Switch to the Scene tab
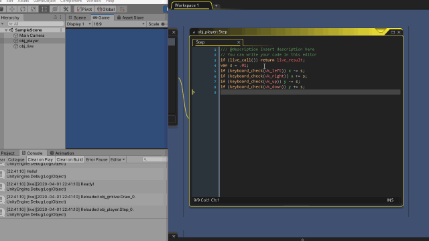This screenshot has width=429, height=241. (x=78, y=17)
